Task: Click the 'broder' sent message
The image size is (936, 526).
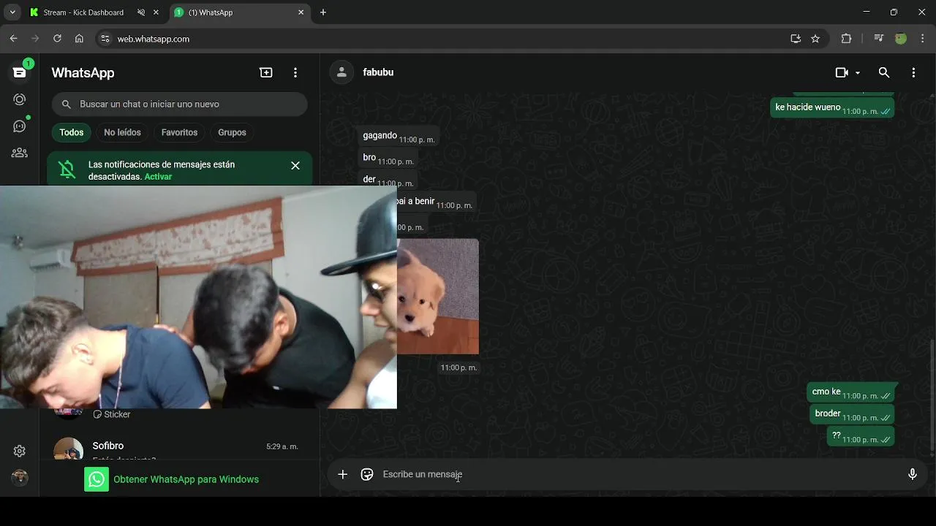Action: coord(852,414)
